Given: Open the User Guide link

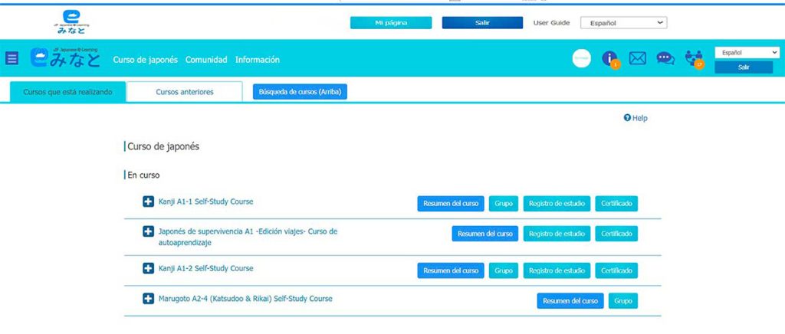Looking at the screenshot, I should [x=551, y=23].
